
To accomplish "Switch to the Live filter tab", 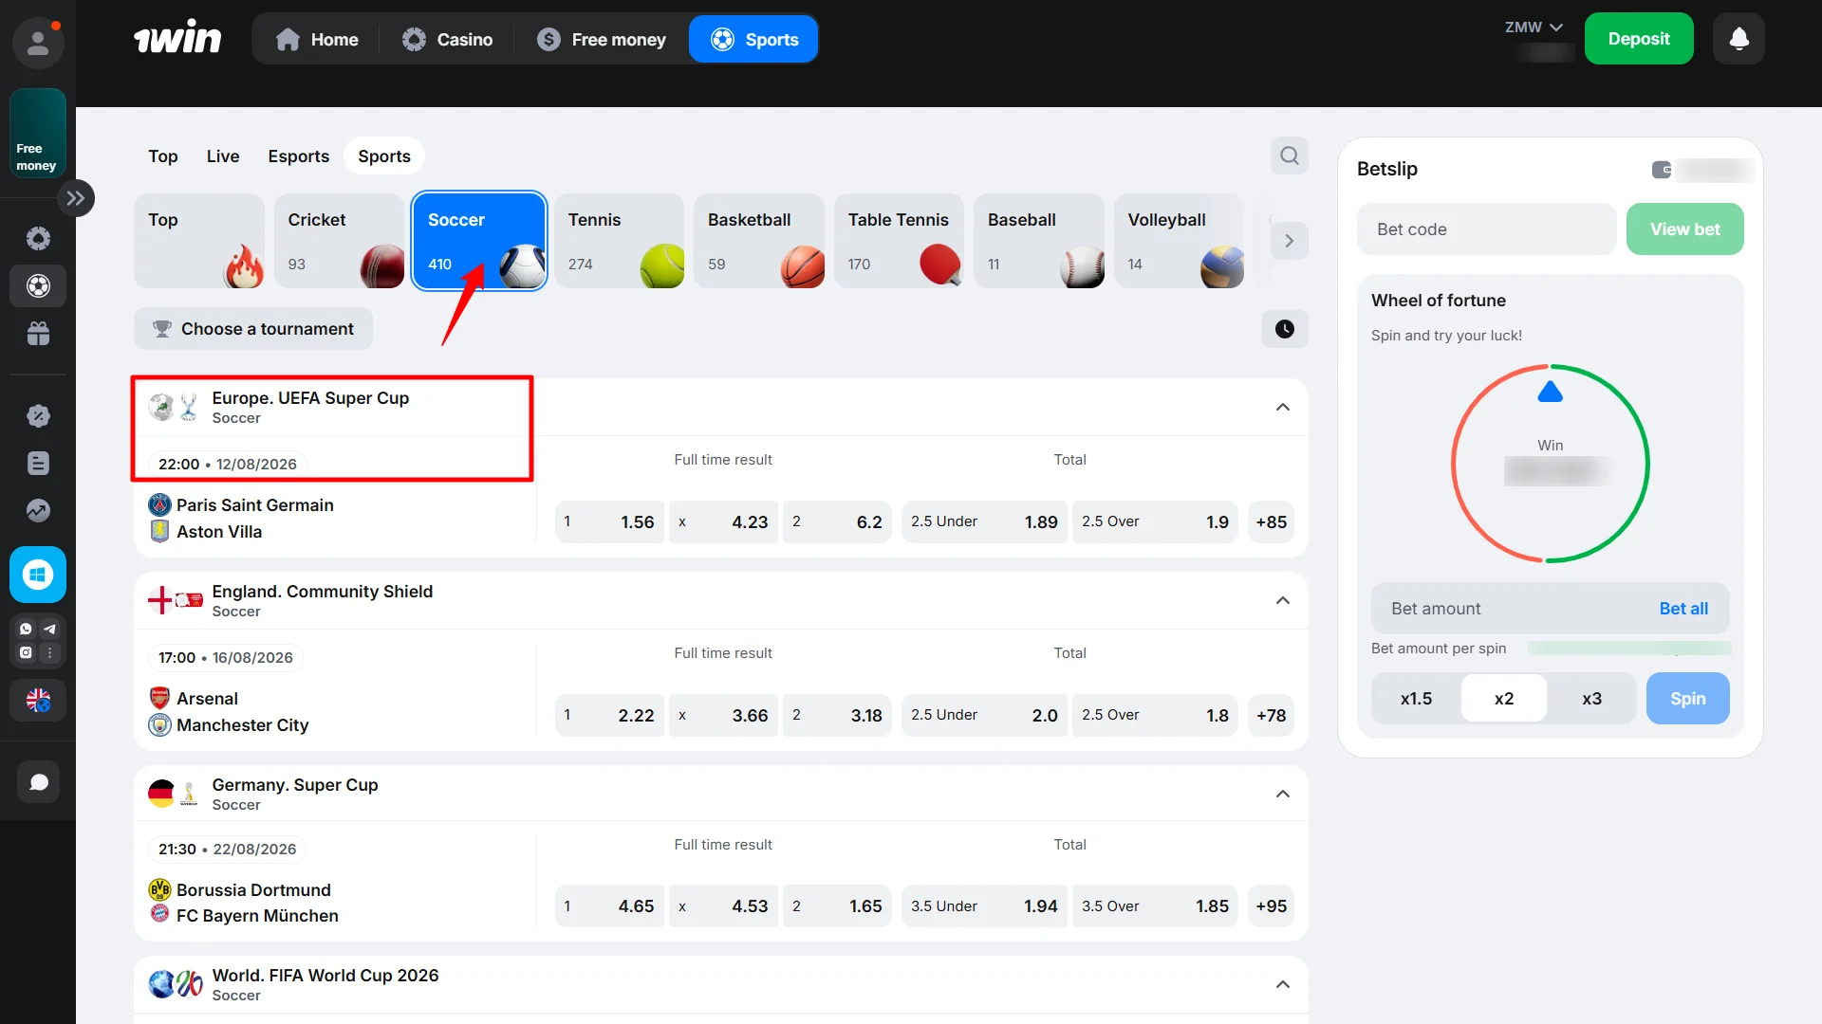I will click(223, 156).
